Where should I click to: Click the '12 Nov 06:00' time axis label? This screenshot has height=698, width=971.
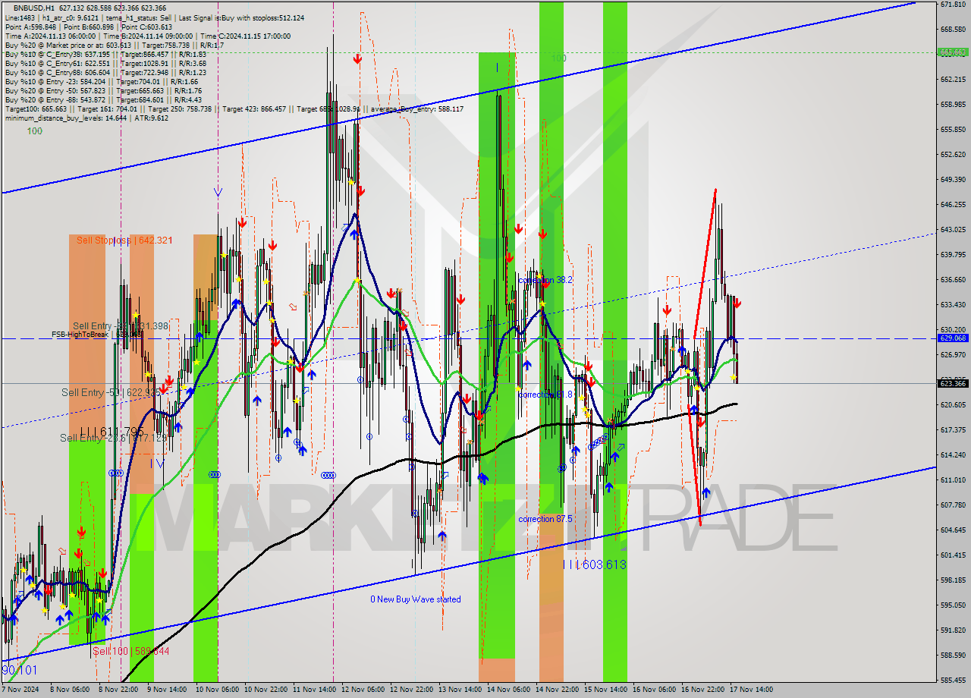click(x=362, y=690)
